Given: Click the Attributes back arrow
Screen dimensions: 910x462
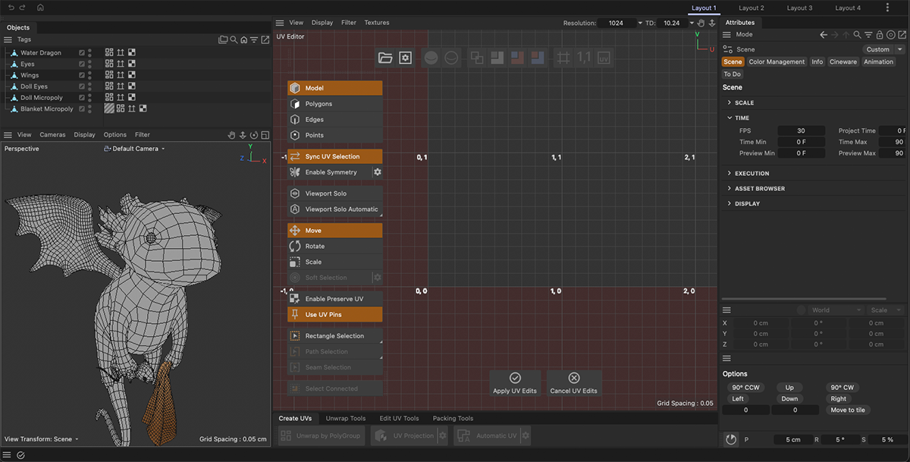Looking at the screenshot, I should pyautogui.click(x=824, y=35).
